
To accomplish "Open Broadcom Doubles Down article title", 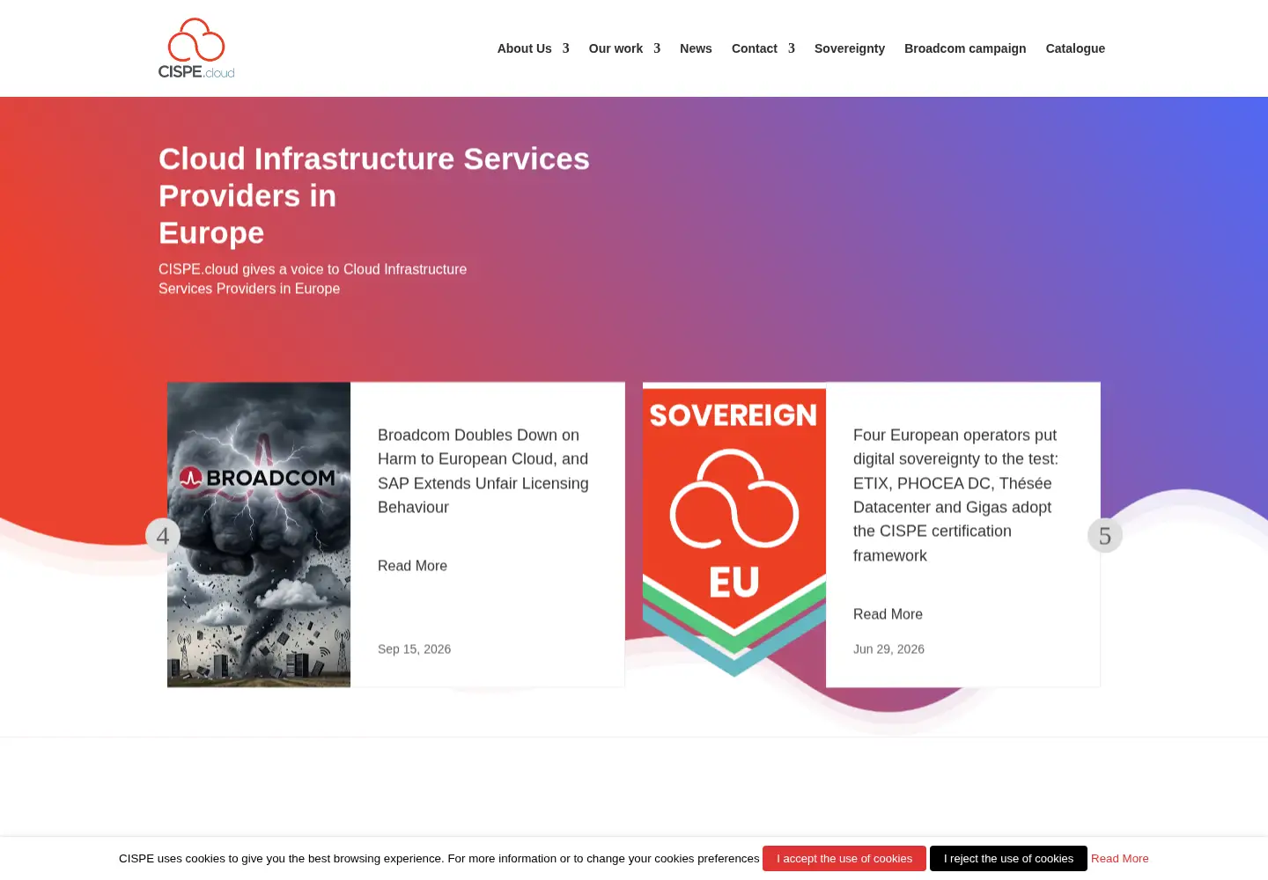I will 483,471.
